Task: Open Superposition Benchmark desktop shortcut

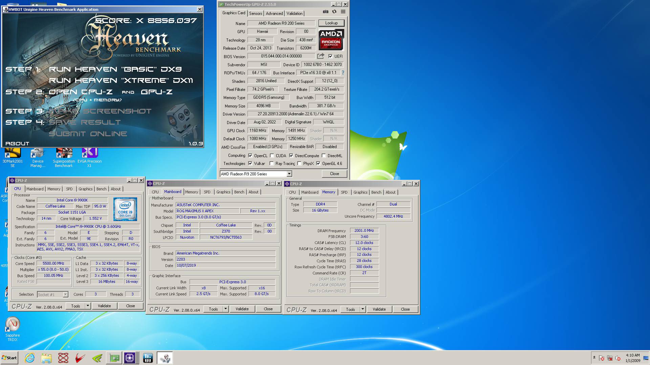Action: (x=64, y=157)
